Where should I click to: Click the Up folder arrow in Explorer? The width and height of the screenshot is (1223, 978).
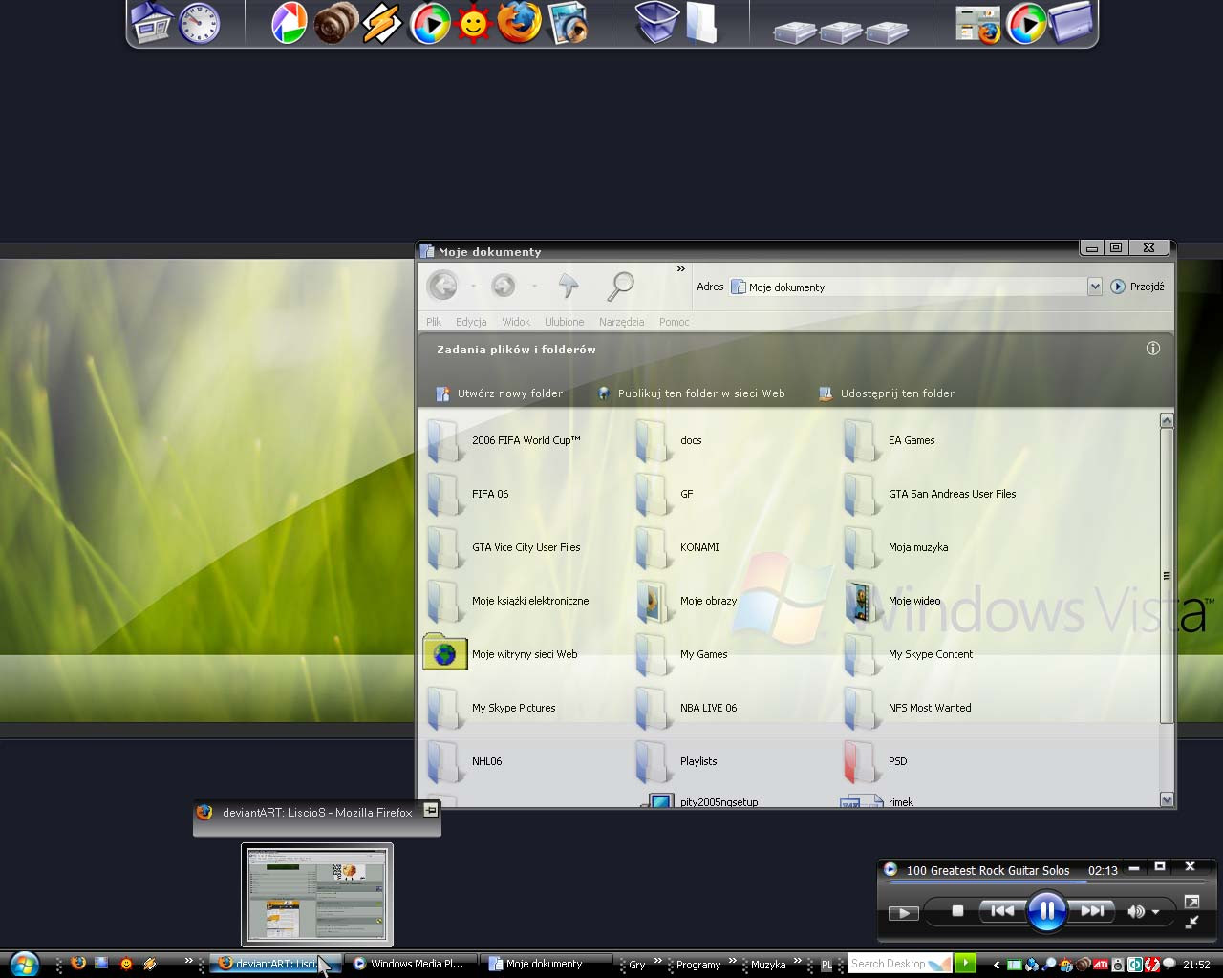(x=569, y=285)
